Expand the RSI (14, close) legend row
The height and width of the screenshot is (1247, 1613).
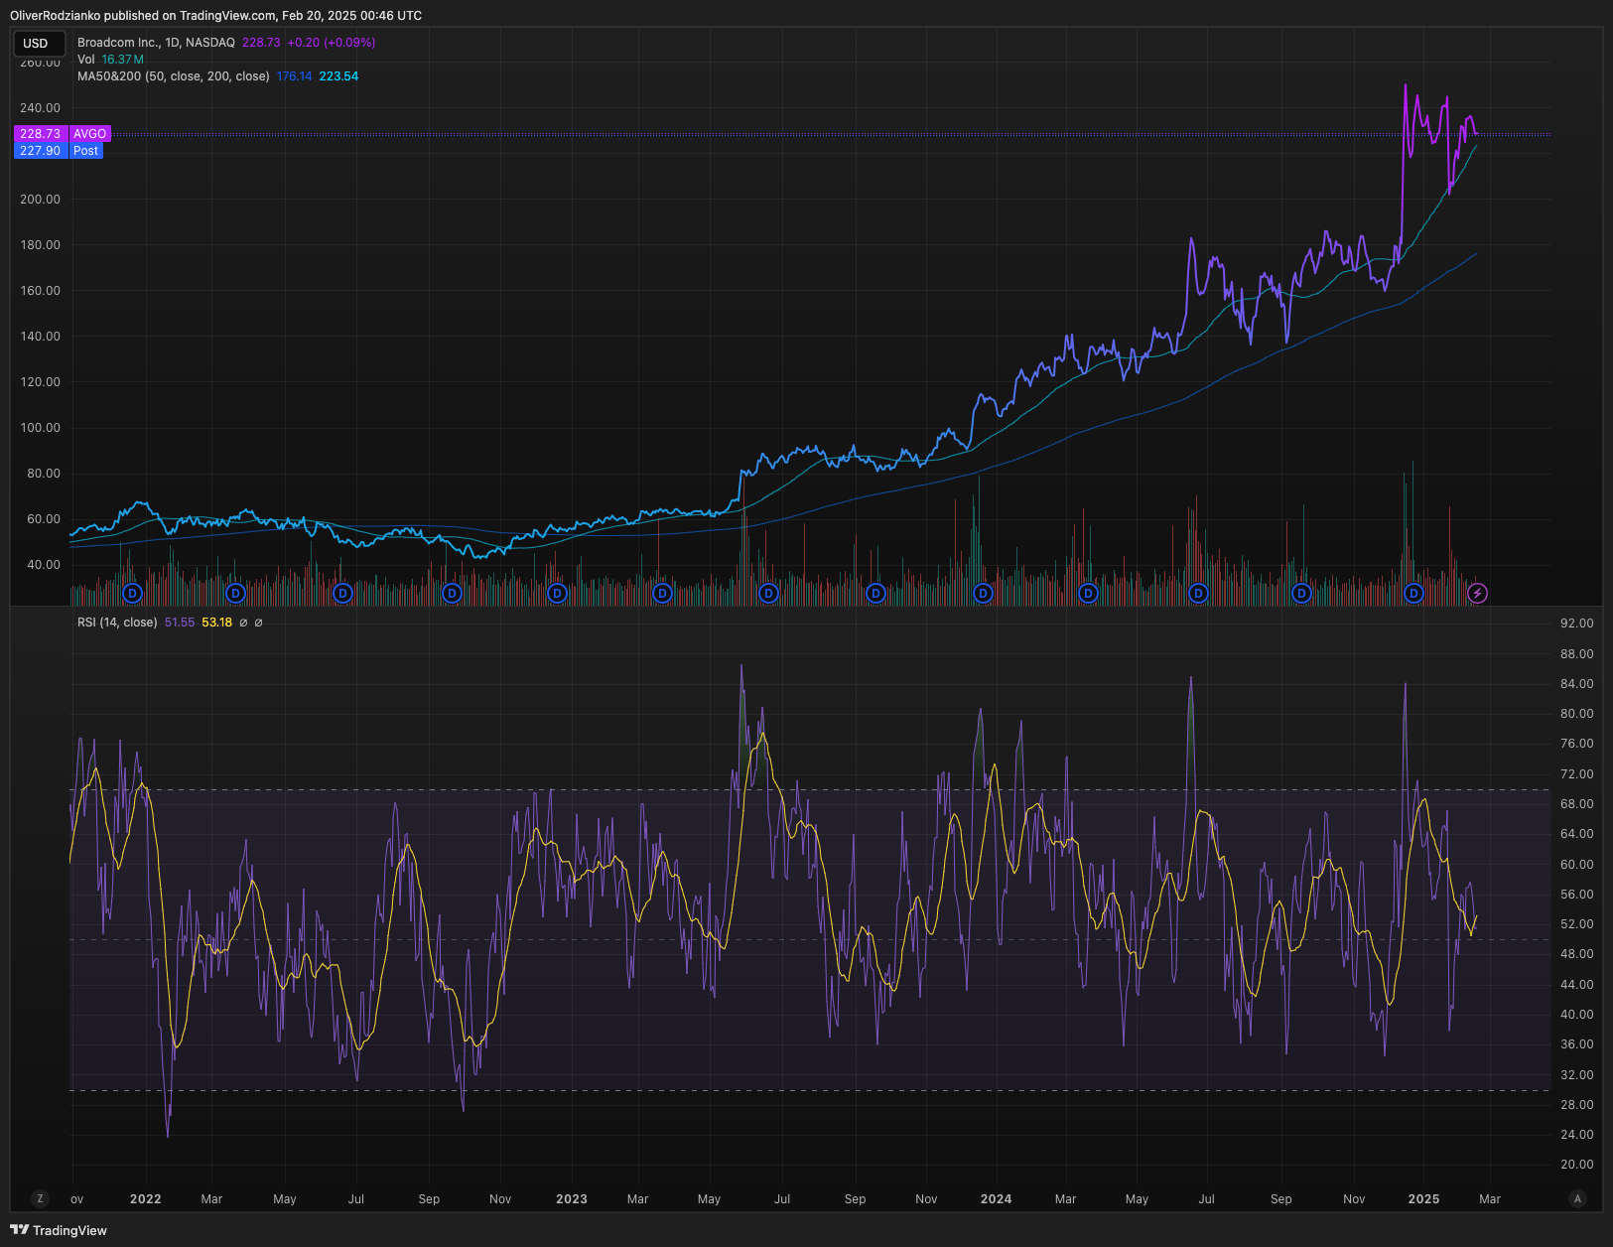(x=116, y=623)
